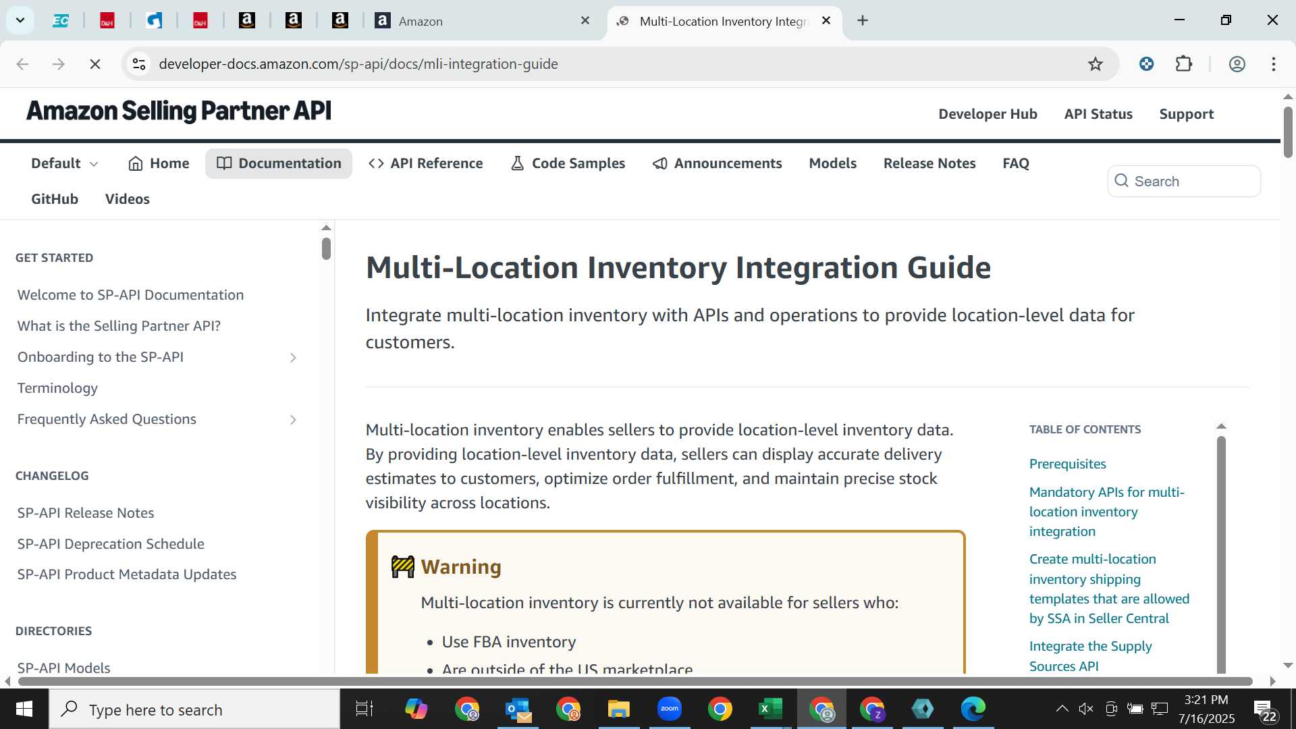Jump to Prerequisites section
The height and width of the screenshot is (729, 1296).
[x=1067, y=464]
